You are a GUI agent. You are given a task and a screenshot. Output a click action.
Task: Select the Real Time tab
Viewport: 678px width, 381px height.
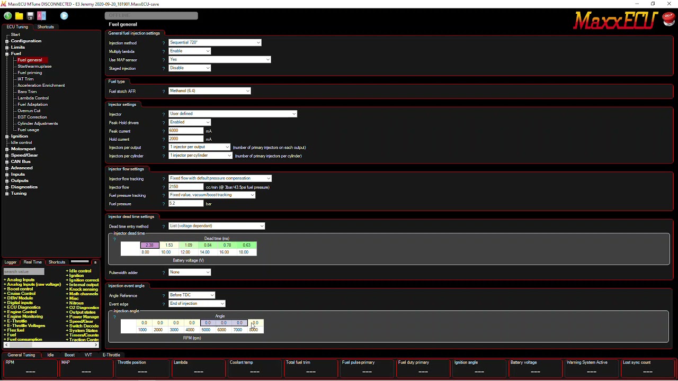32,262
